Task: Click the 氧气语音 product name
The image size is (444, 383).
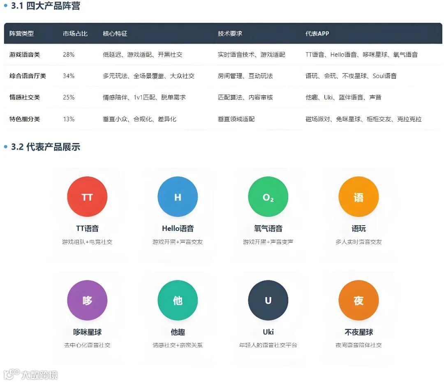Action: click(x=268, y=228)
